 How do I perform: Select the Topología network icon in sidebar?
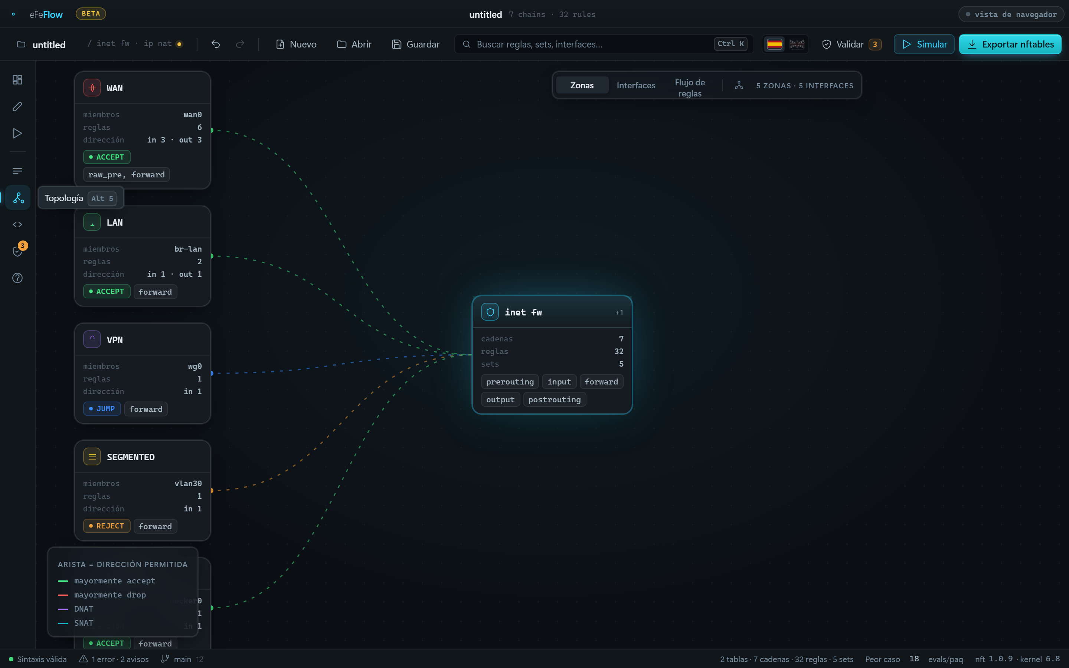(18, 197)
